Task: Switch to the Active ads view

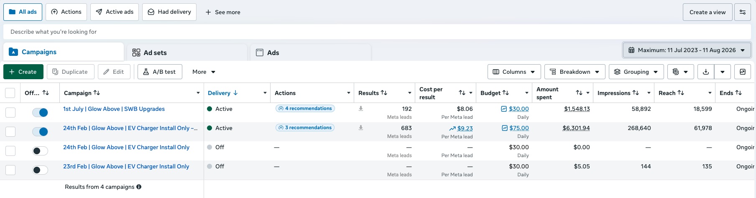Action: [x=115, y=12]
